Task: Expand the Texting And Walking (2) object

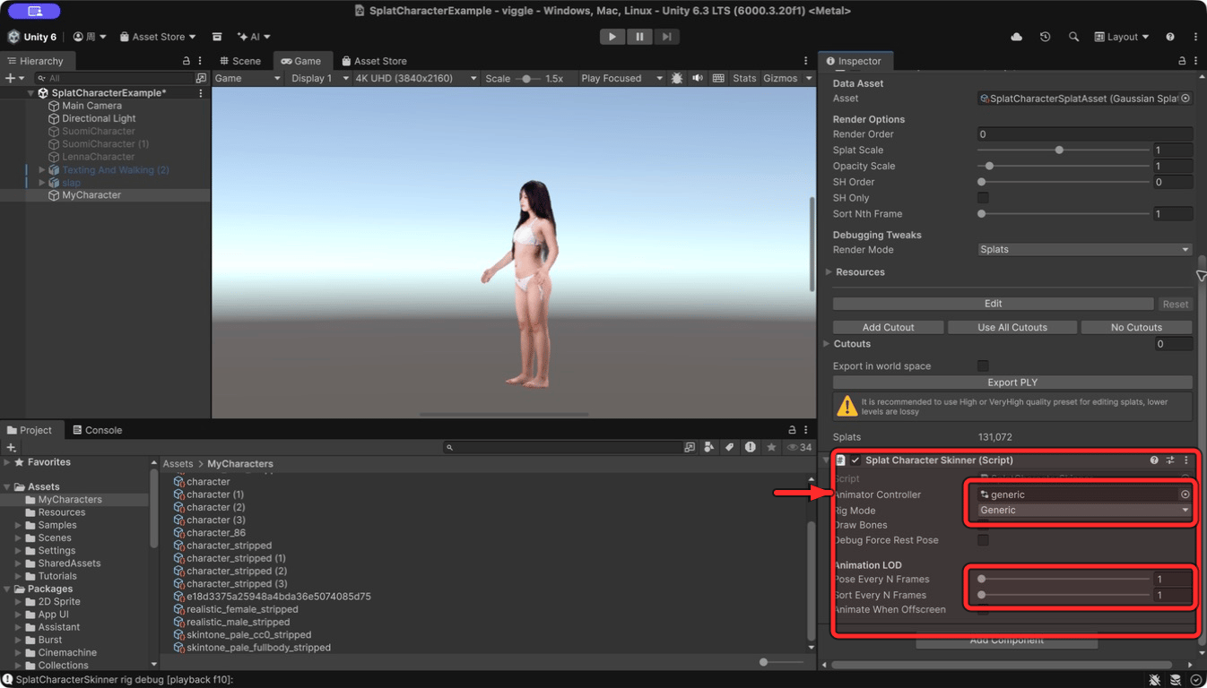Action: pyautogui.click(x=41, y=169)
